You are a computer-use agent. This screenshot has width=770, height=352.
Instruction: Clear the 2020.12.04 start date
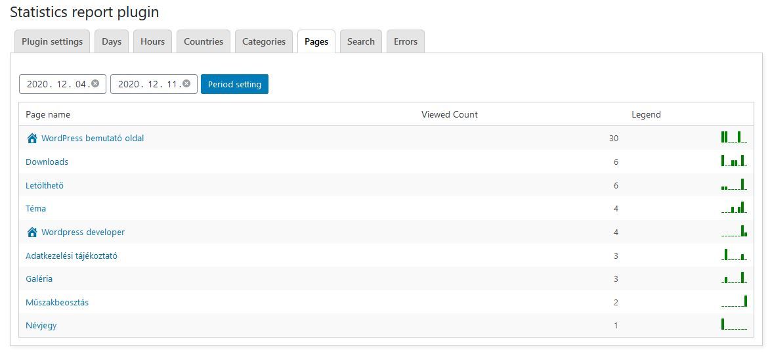point(95,84)
